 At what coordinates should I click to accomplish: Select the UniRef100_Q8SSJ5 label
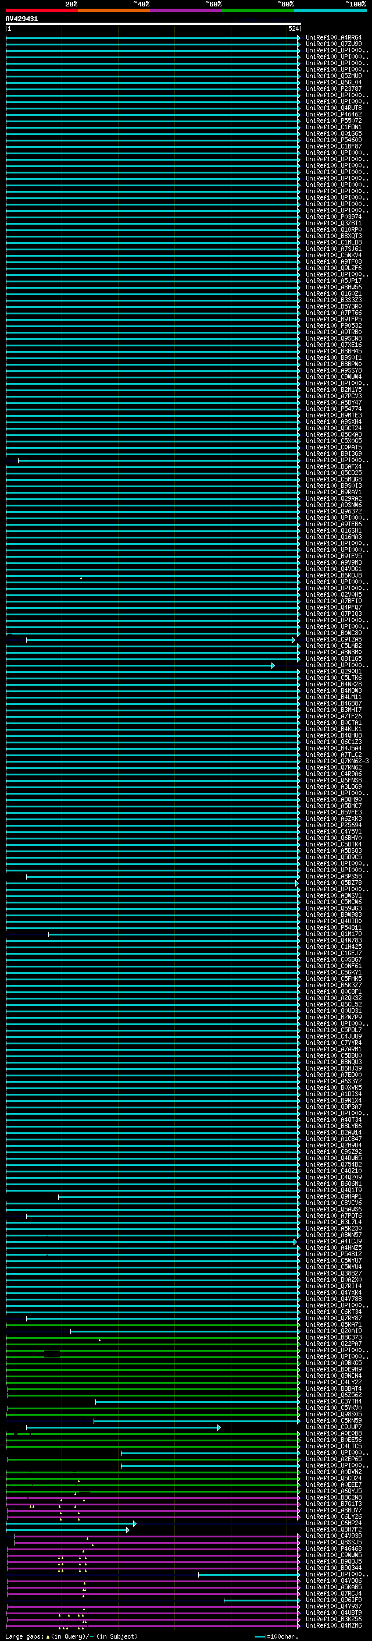(333, 1542)
